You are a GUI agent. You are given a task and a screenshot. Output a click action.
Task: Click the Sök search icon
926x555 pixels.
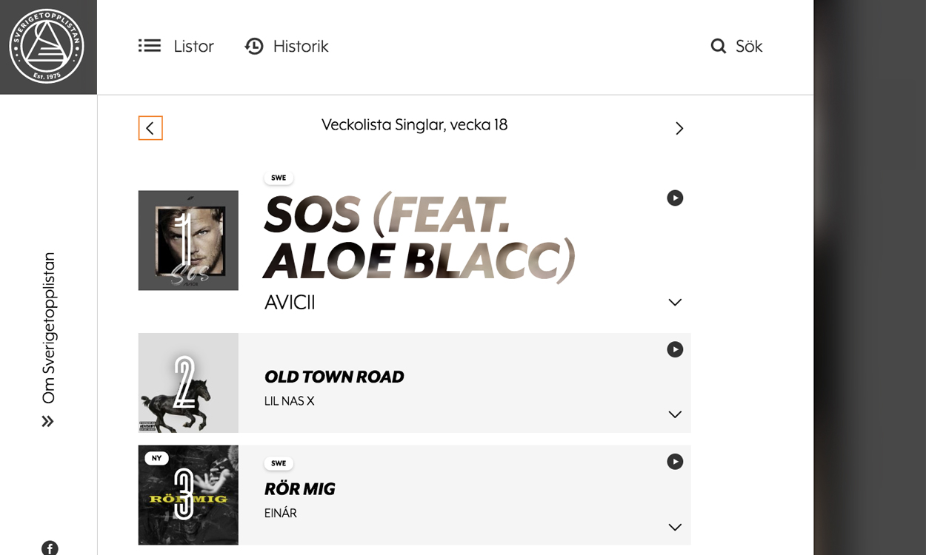[719, 47]
